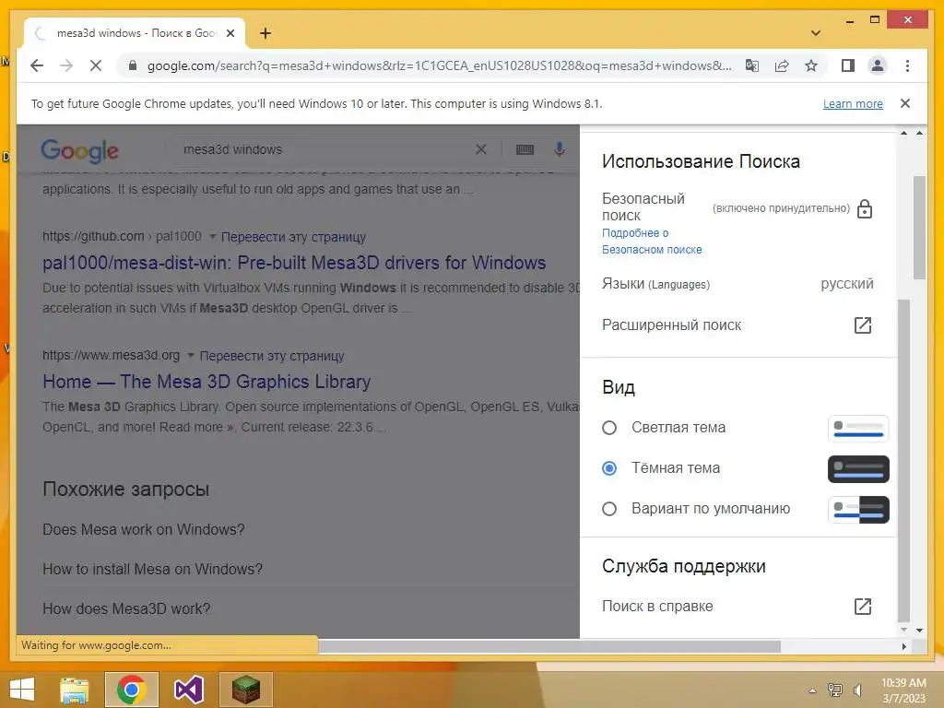
Task: Stop loading the page
Action: tap(96, 65)
